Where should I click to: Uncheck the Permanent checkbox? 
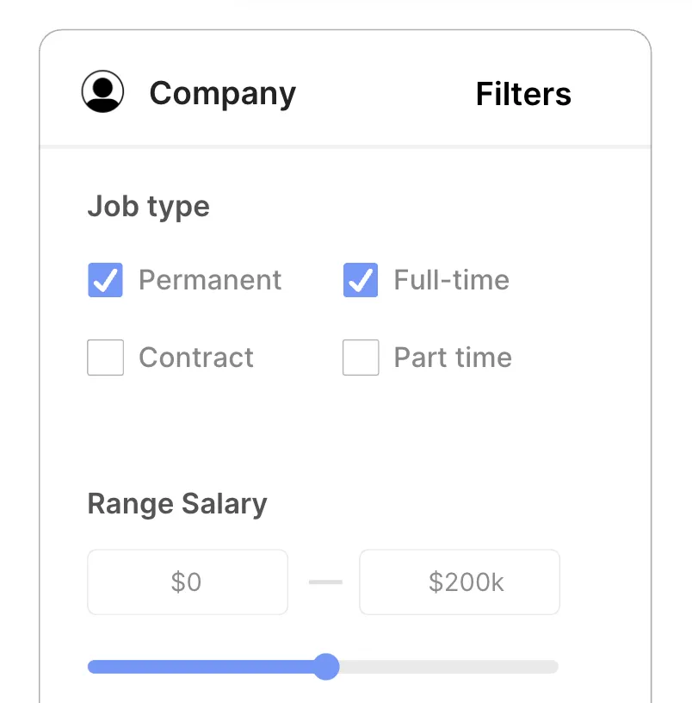(x=105, y=280)
